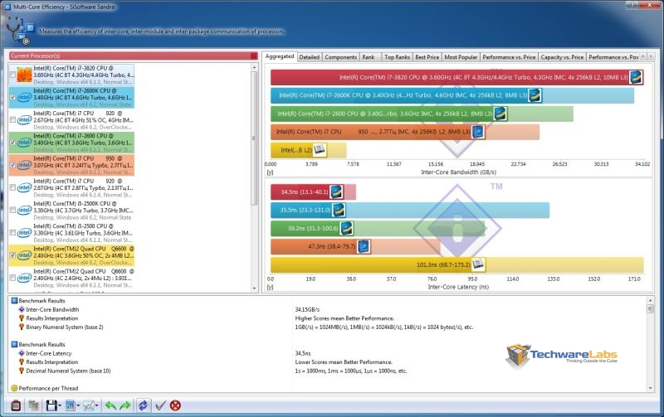
Task: Check the i7-3820 CPU checkbox
Action: coord(12,75)
